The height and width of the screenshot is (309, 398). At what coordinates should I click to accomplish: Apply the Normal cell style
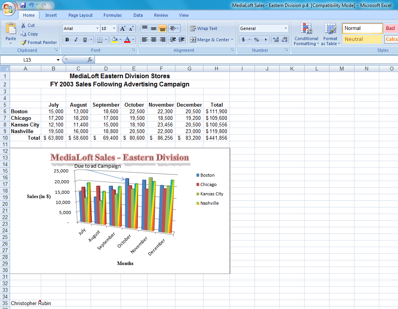point(362,28)
